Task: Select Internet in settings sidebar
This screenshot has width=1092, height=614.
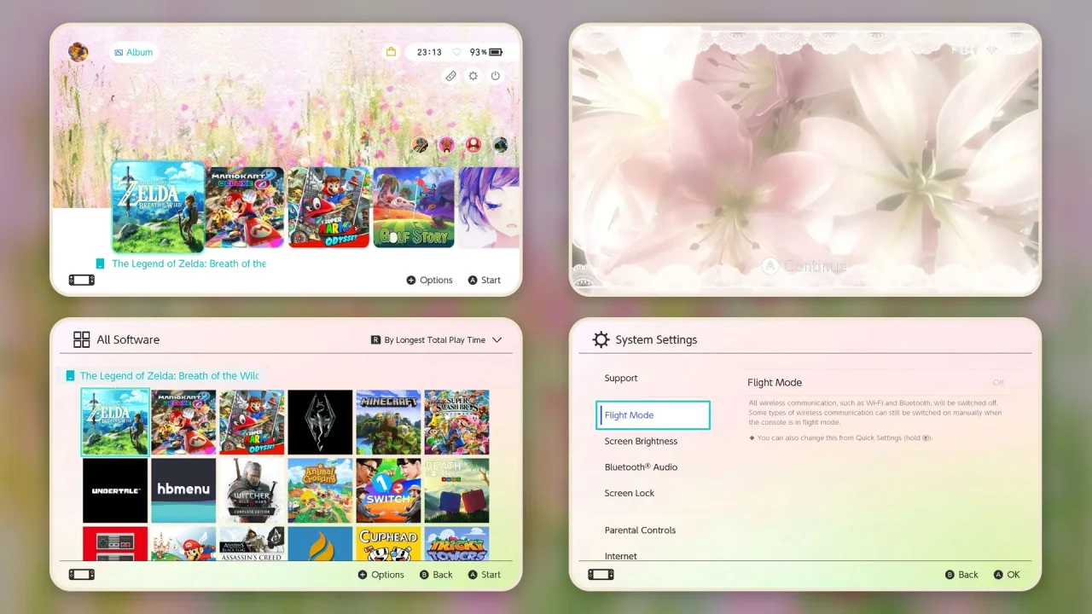Action: pos(621,556)
